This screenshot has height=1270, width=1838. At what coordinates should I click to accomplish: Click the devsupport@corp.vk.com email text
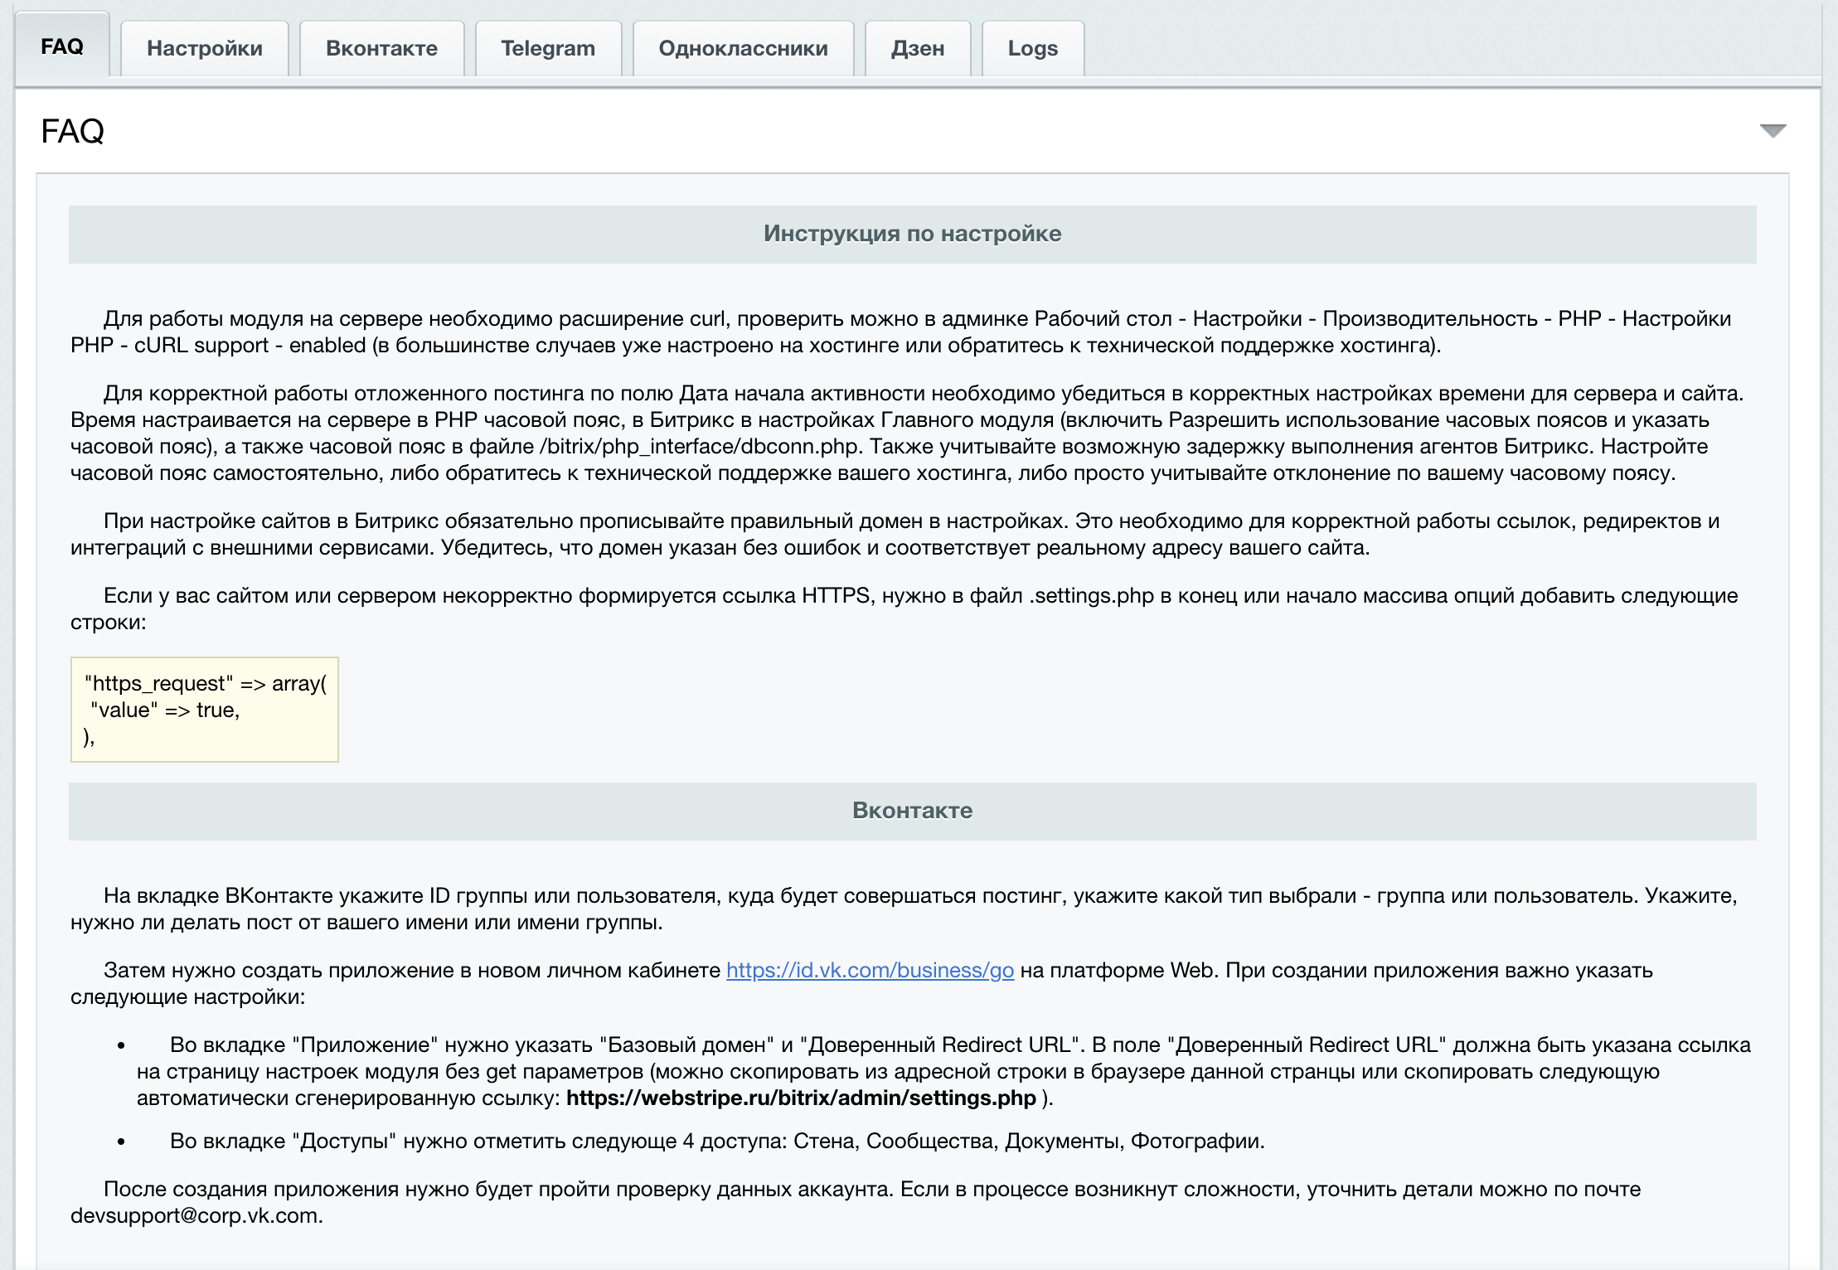coord(194,1215)
